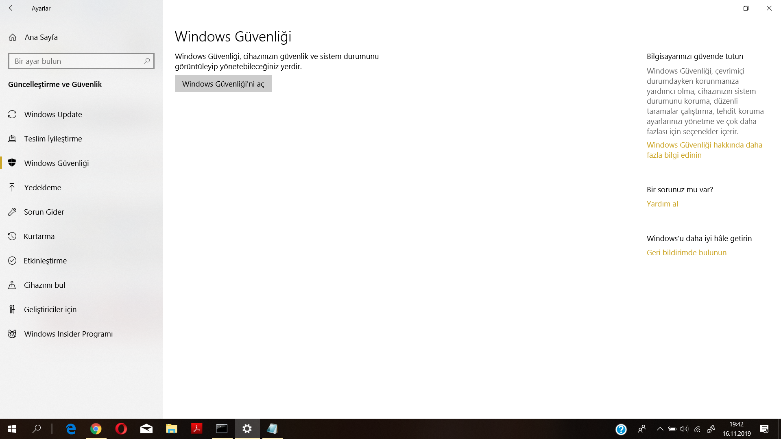The width and height of the screenshot is (781, 439).
Task: Open Mail app from taskbar
Action: click(x=146, y=429)
